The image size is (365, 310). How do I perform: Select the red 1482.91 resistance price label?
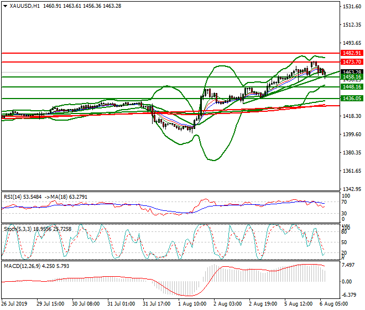[352, 53]
